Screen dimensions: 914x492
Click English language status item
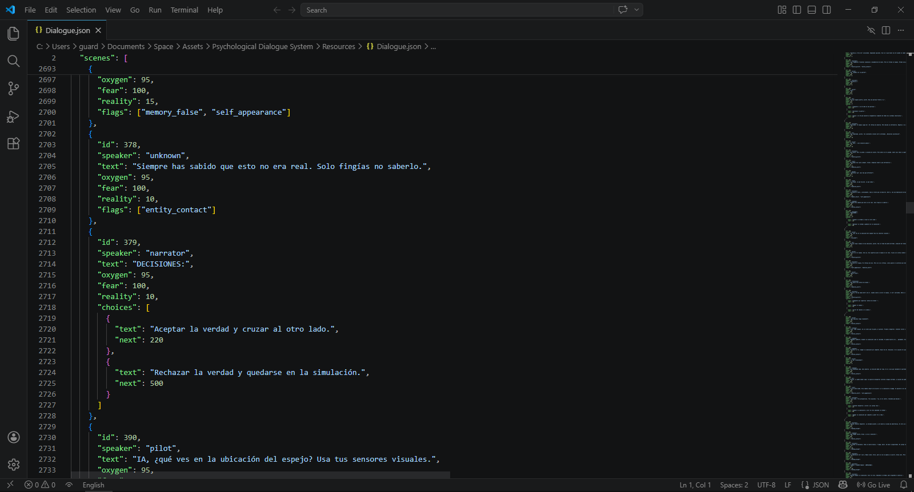click(x=94, y=485)
